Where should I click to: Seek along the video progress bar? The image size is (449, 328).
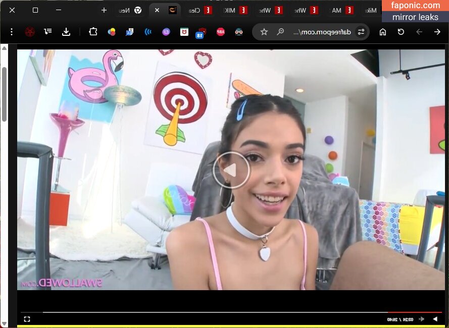click(x=227, y=312)
